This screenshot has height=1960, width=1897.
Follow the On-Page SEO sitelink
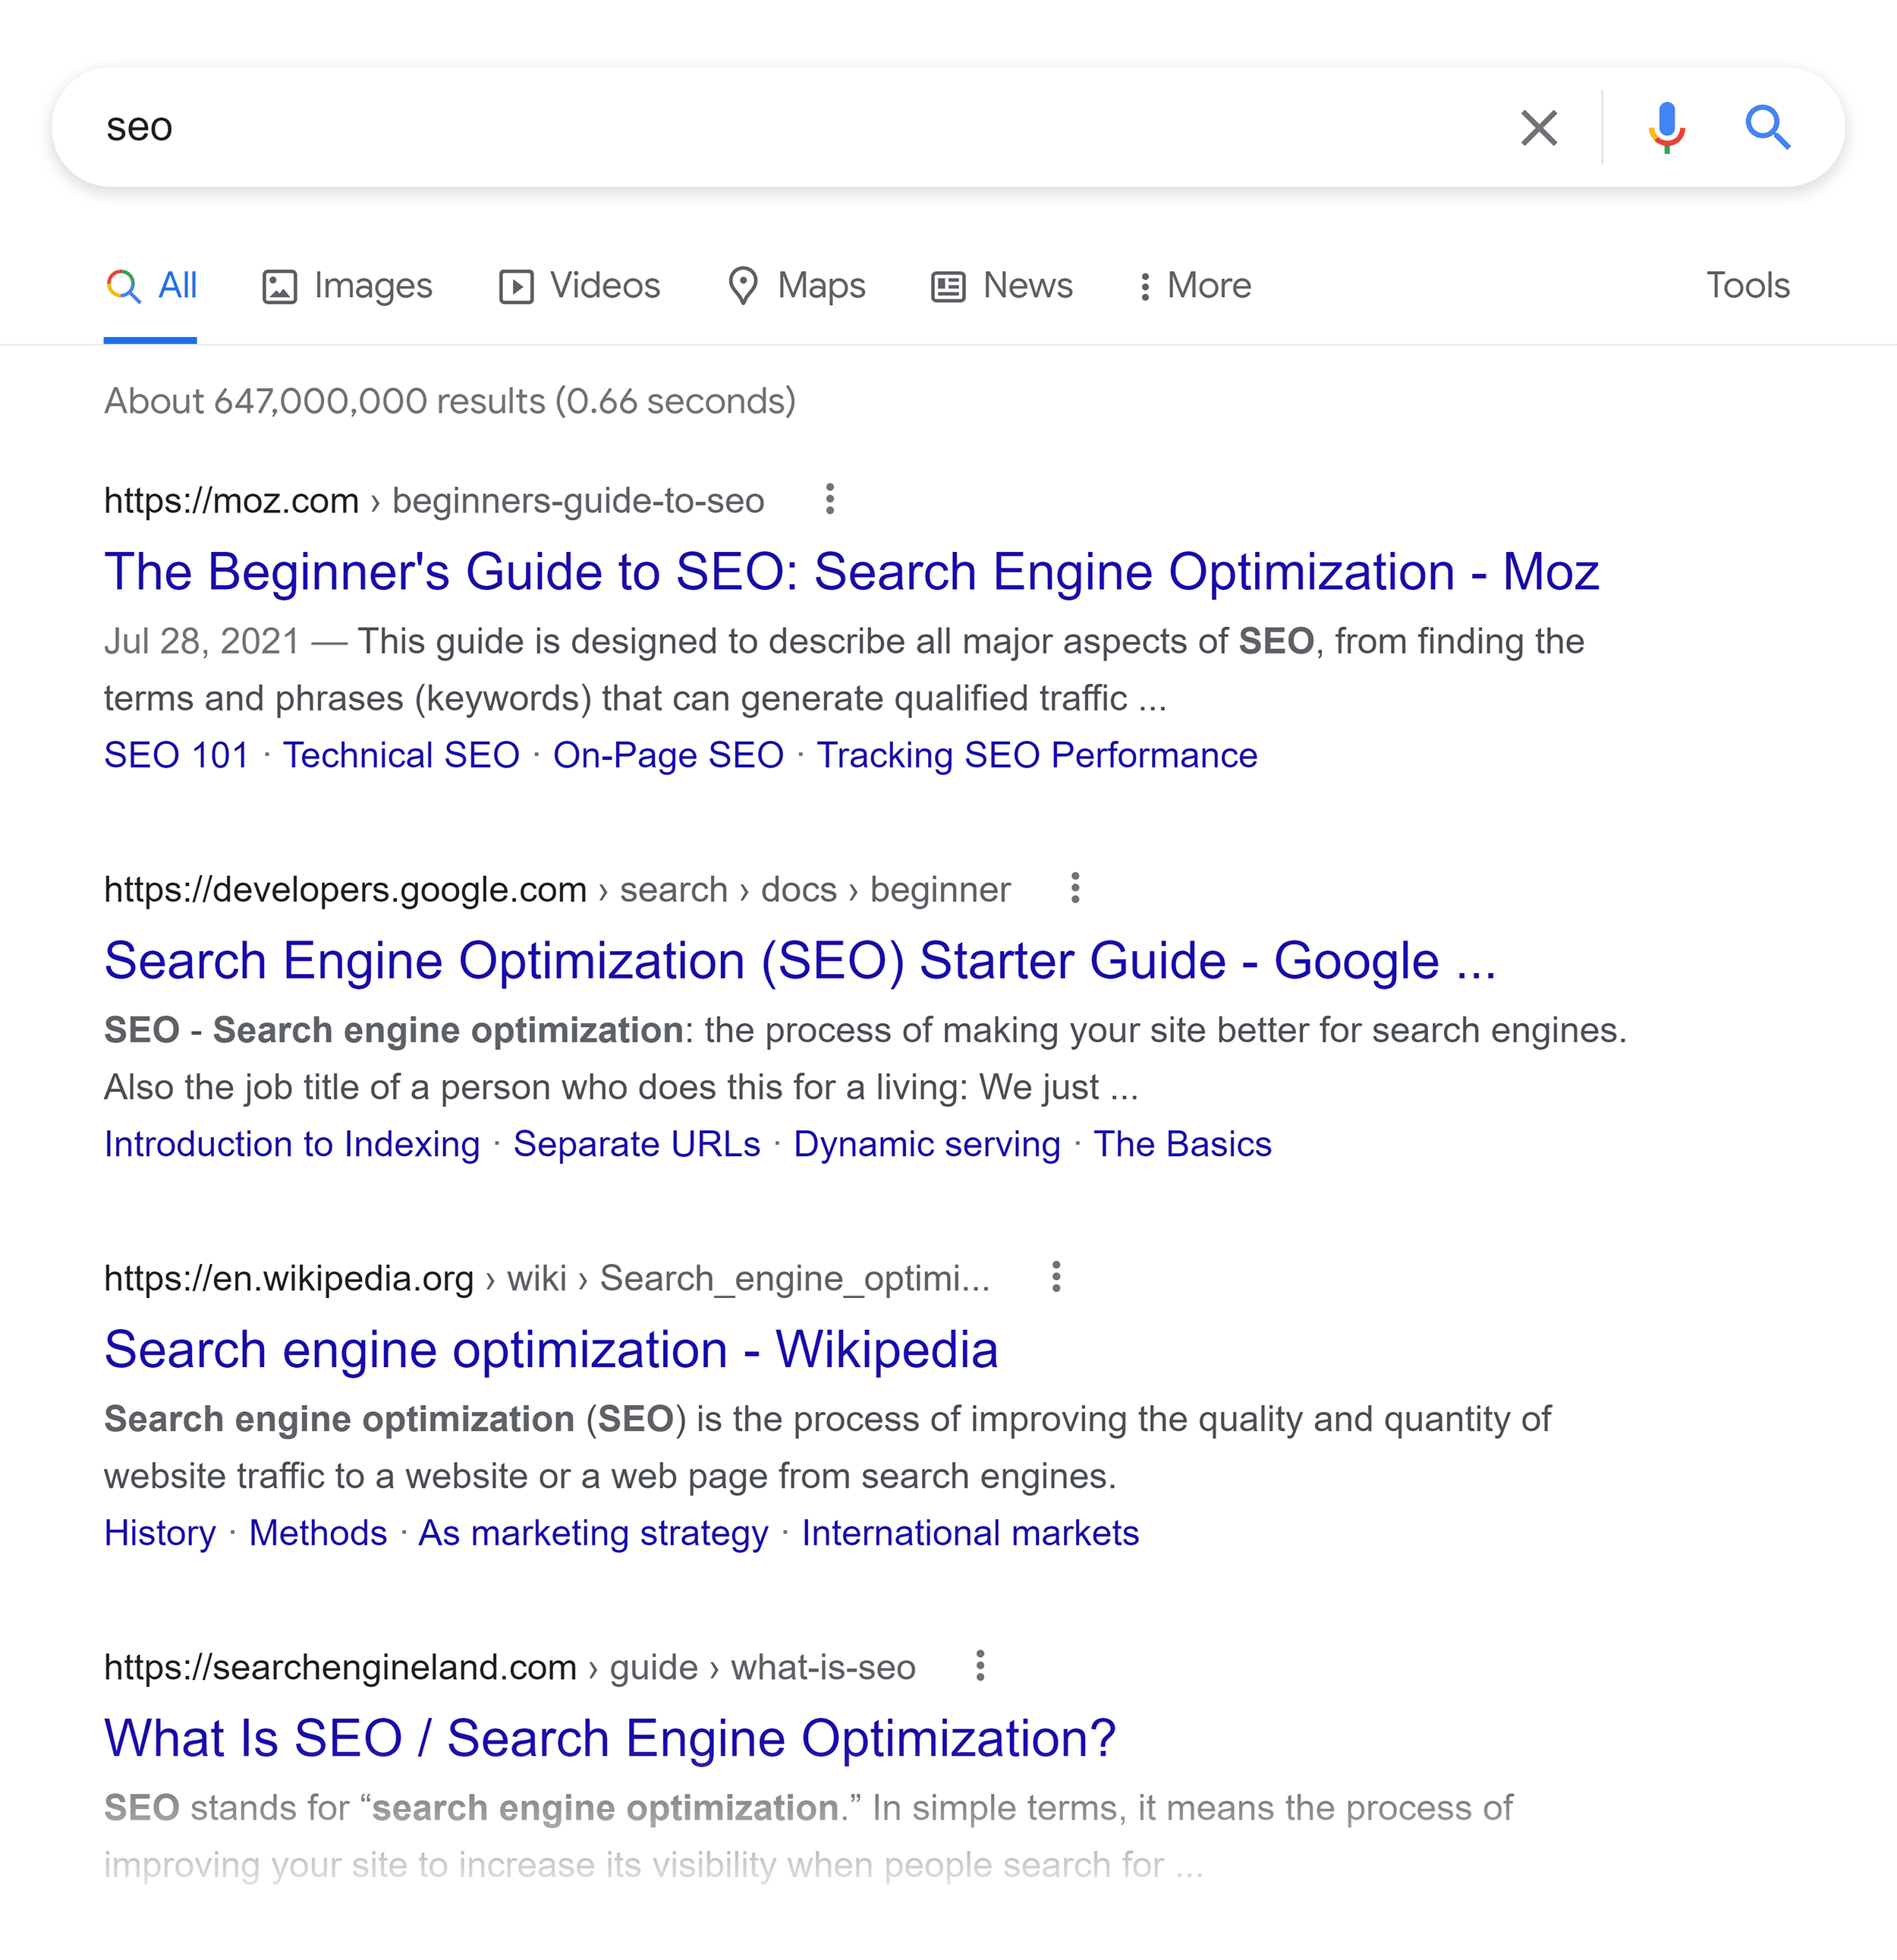pos(668,755)
